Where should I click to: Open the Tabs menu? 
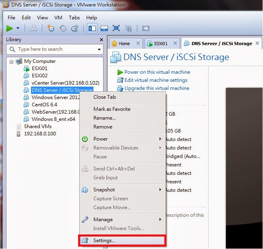click(74, 18)
